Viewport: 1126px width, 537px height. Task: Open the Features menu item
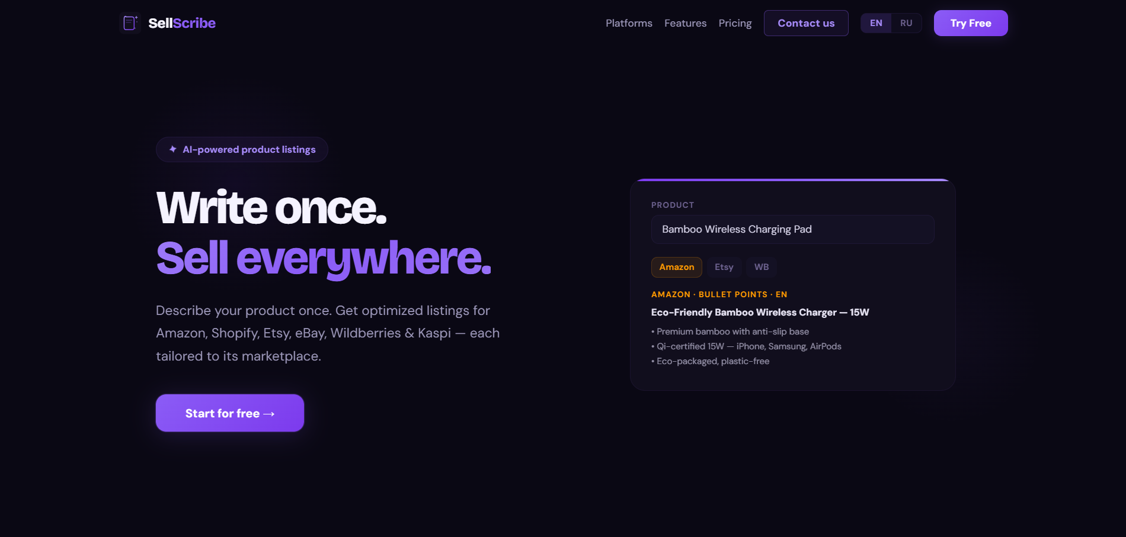point(686,23)
